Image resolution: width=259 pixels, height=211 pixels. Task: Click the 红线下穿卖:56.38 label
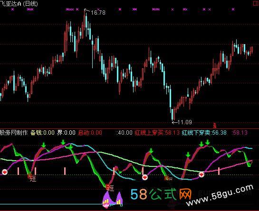pos(204,133)
